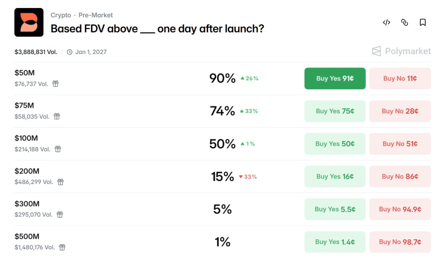Viewport: 444px width, 258px height.
Task: Select the gift icon on $300M row
Action: [60, 215]
